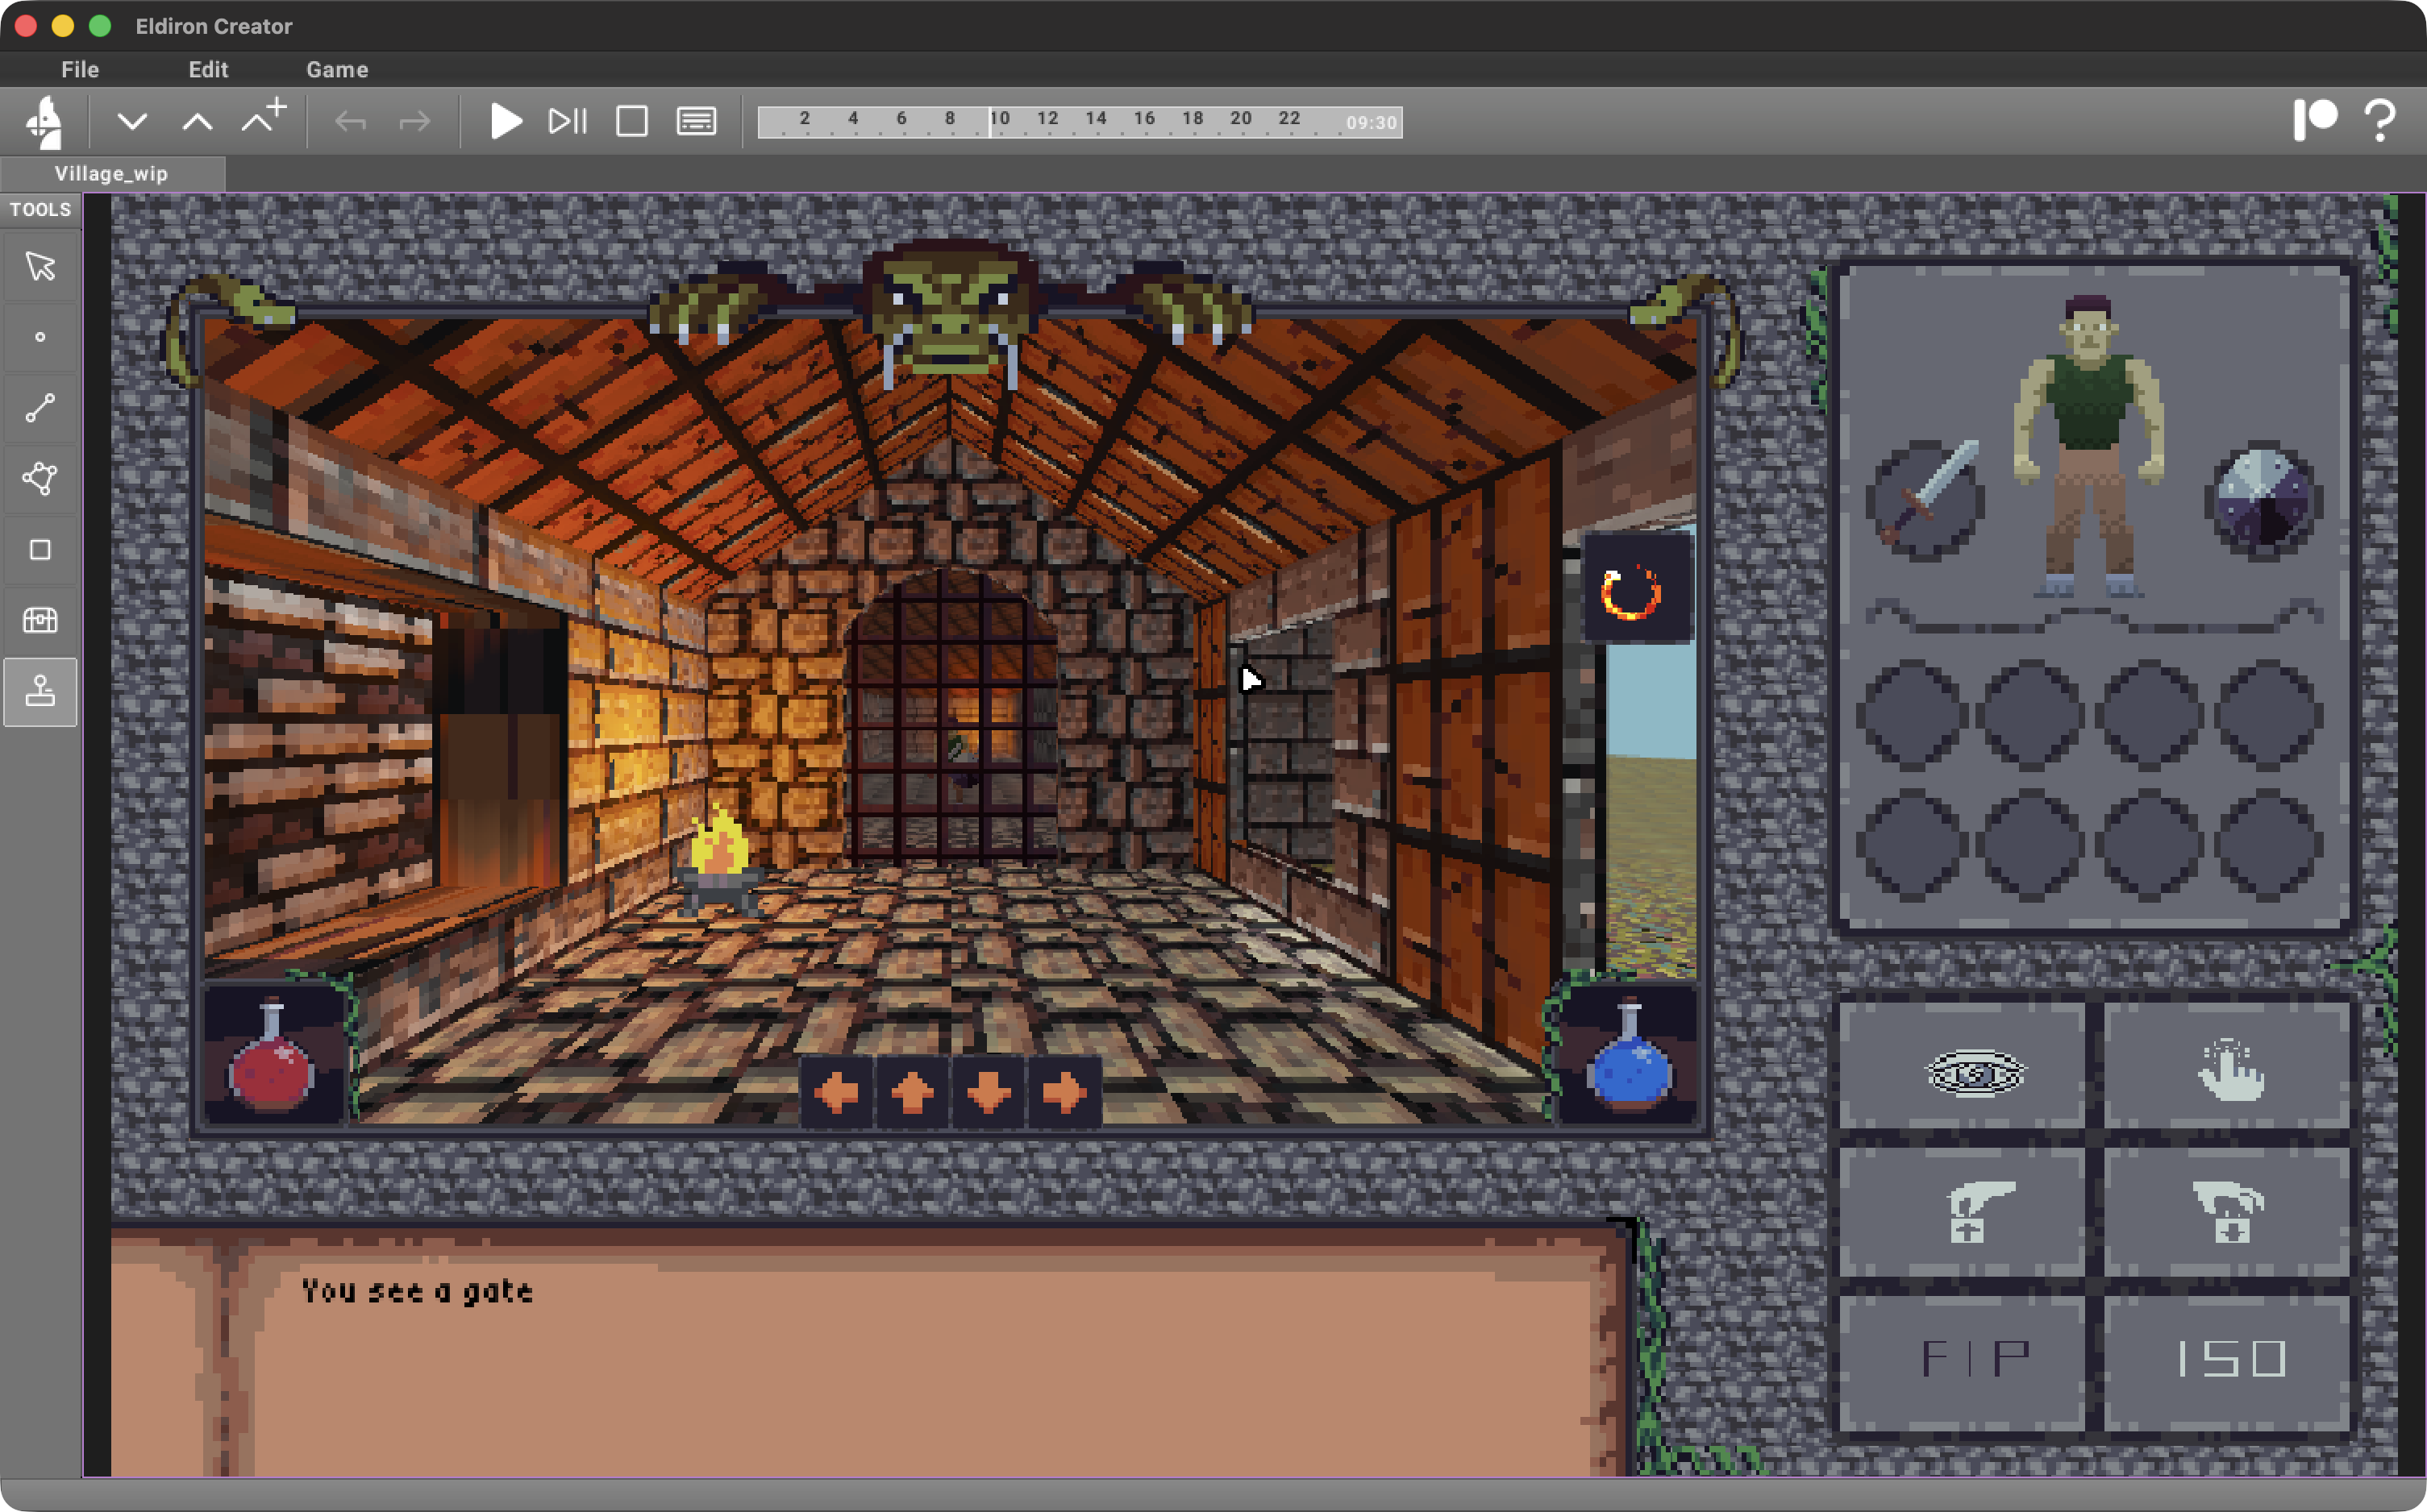Open the Game menu
The image size is (2427, 1512).
[337, 70]
